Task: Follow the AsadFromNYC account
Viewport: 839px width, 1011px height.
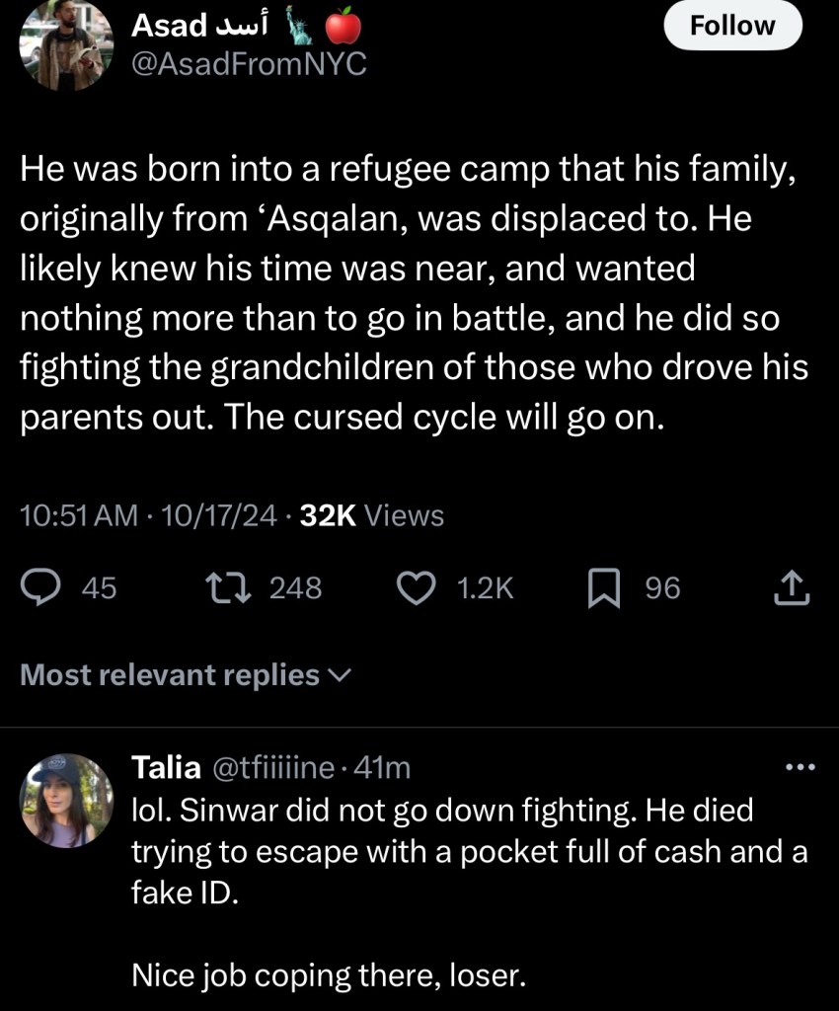Action: pyautogui.click(x=732, y=26)
